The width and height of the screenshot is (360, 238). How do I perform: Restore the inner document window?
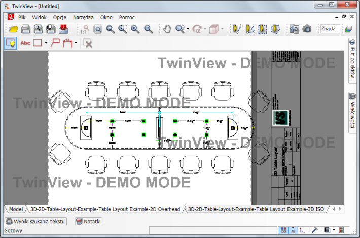click(344, 16)
